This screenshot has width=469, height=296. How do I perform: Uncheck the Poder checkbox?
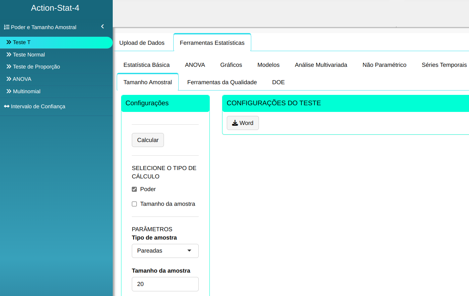[134, 189]
